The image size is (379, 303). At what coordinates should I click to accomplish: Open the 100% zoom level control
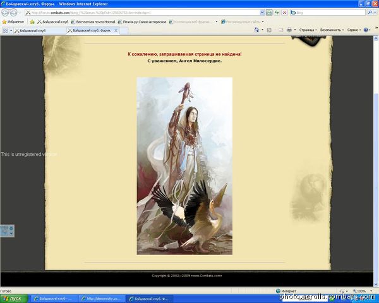pyautogui.click(x=361, y=291)
